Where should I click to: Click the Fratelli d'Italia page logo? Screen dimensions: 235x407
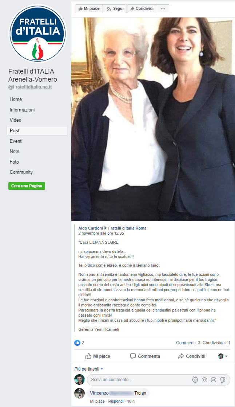pos(38,34)
